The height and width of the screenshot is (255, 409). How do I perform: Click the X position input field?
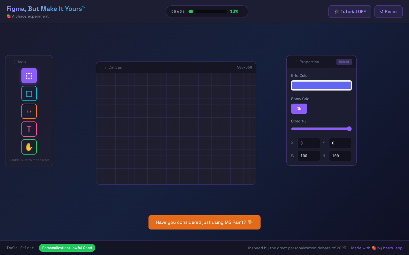(308, 143)
